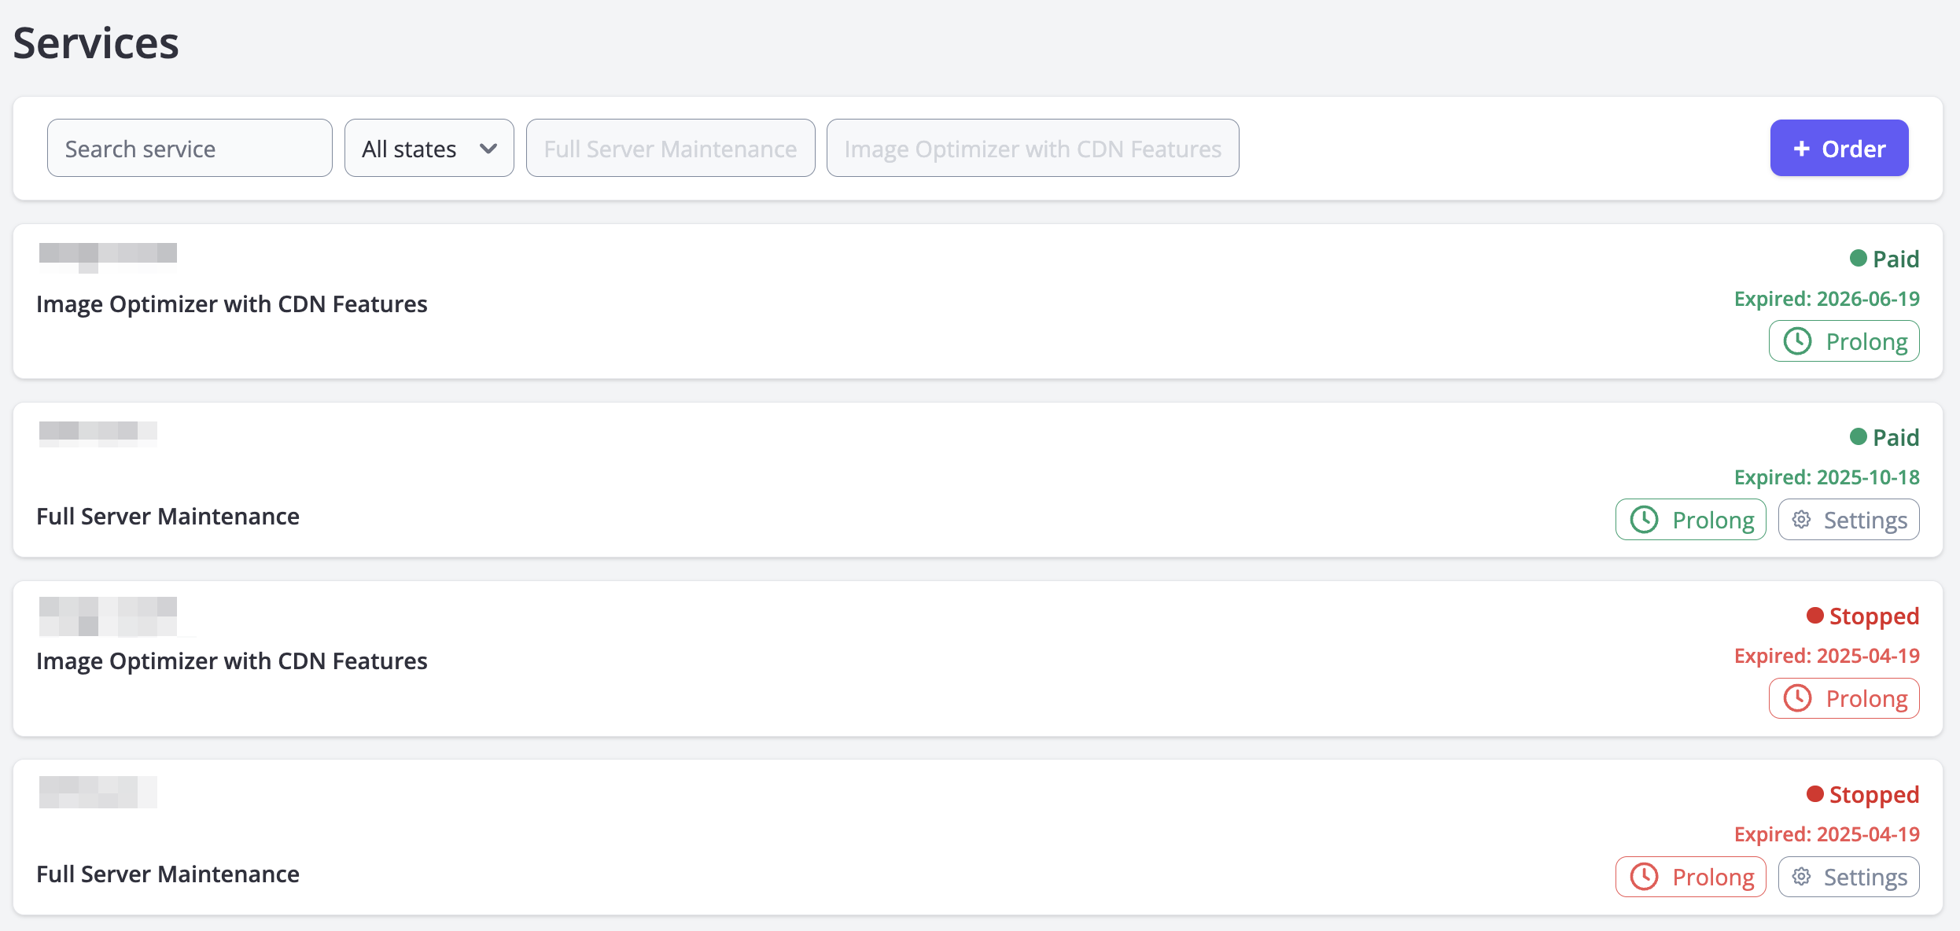Click the chevron arrow in All states selector
1960x931 pixels.
[488, 149]
